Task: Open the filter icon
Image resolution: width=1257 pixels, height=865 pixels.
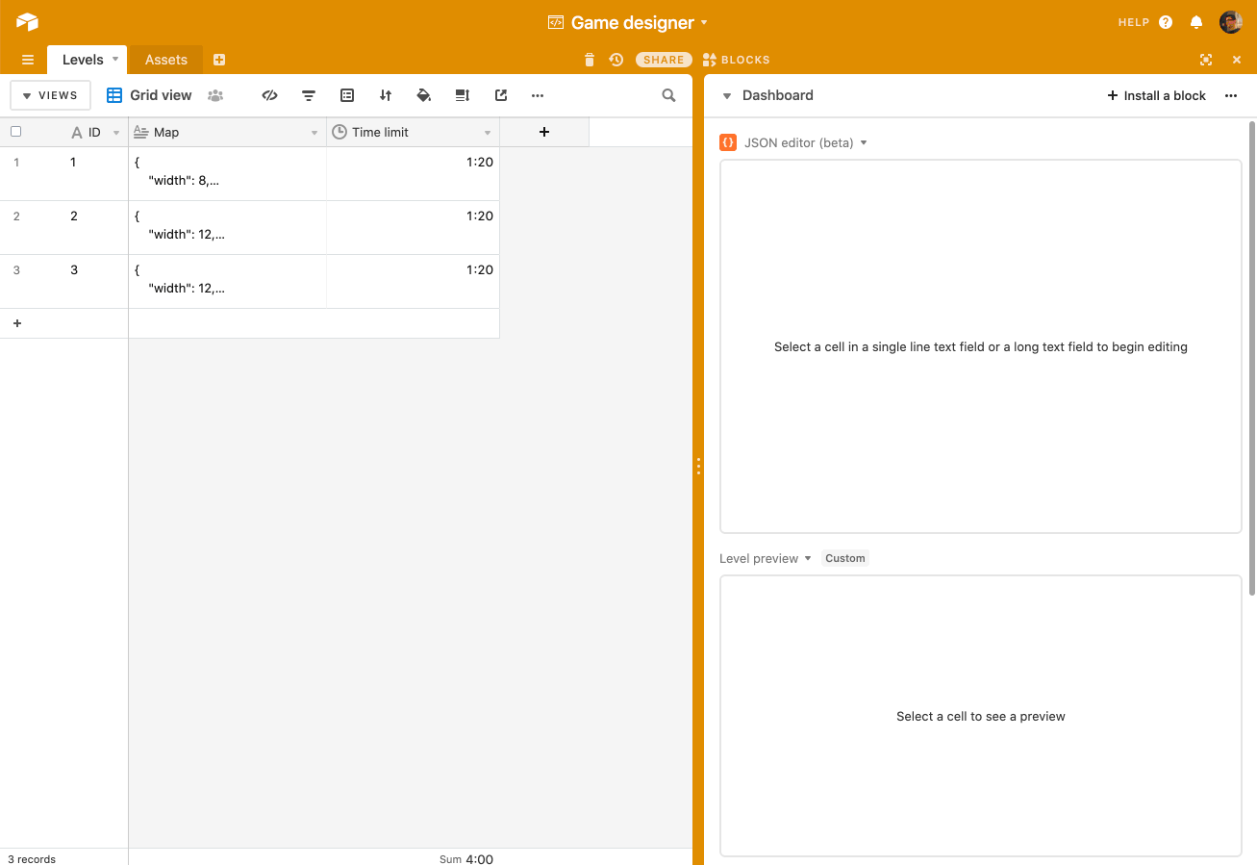Action: (x=309, y=95)
